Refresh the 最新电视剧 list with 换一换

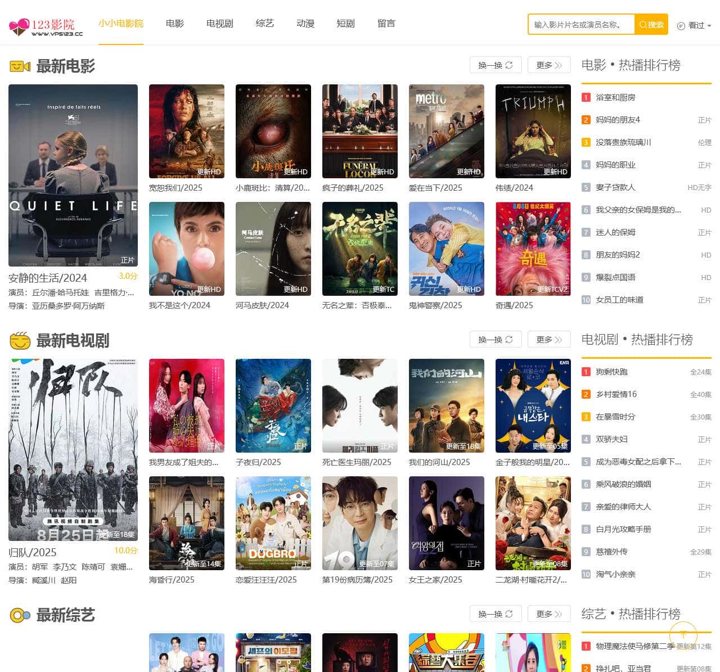click(x=495, y=340)
